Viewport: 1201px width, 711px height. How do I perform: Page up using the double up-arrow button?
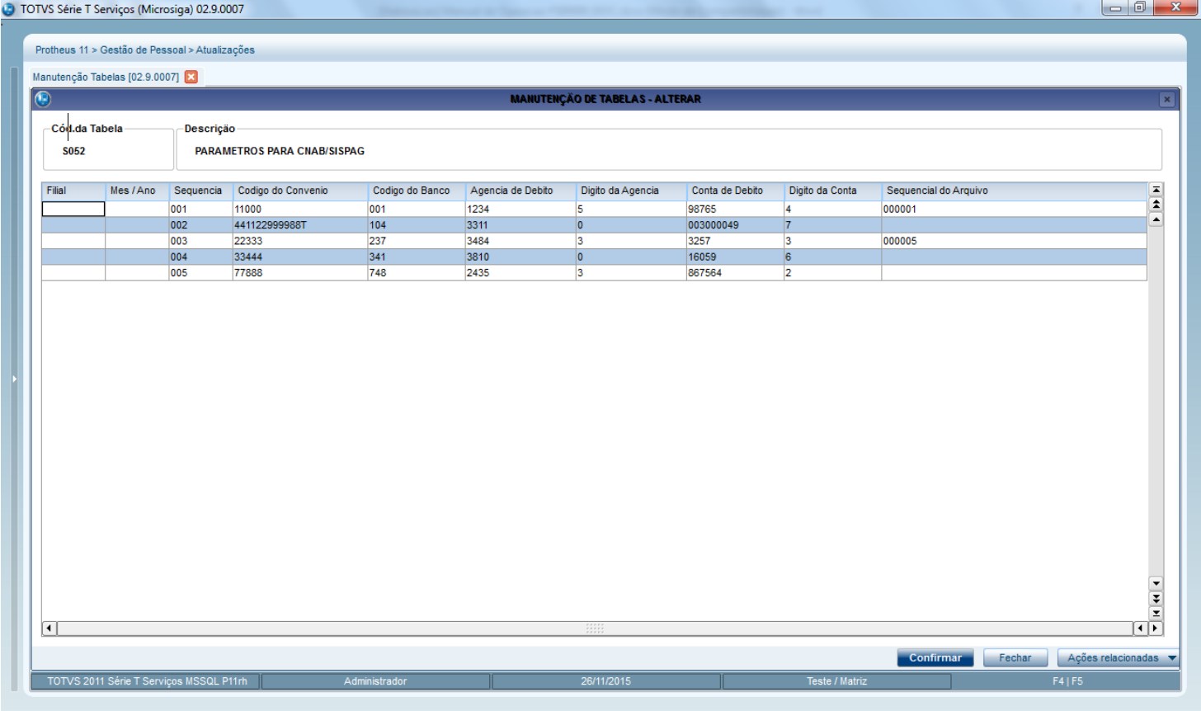point(1156,205)
